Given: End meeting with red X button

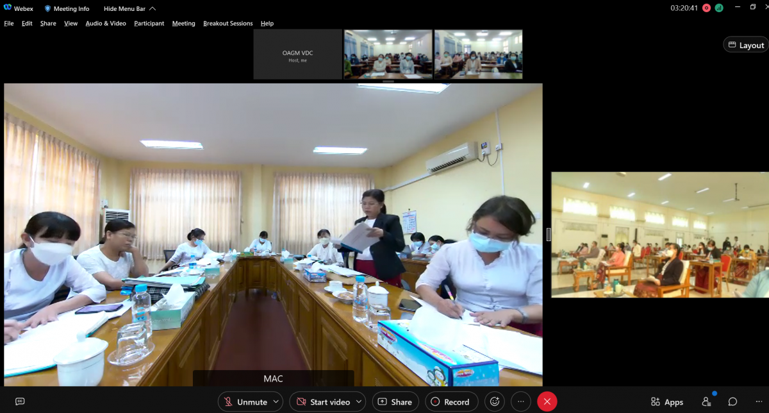Looking at the screenshot, I should [547, 401].
